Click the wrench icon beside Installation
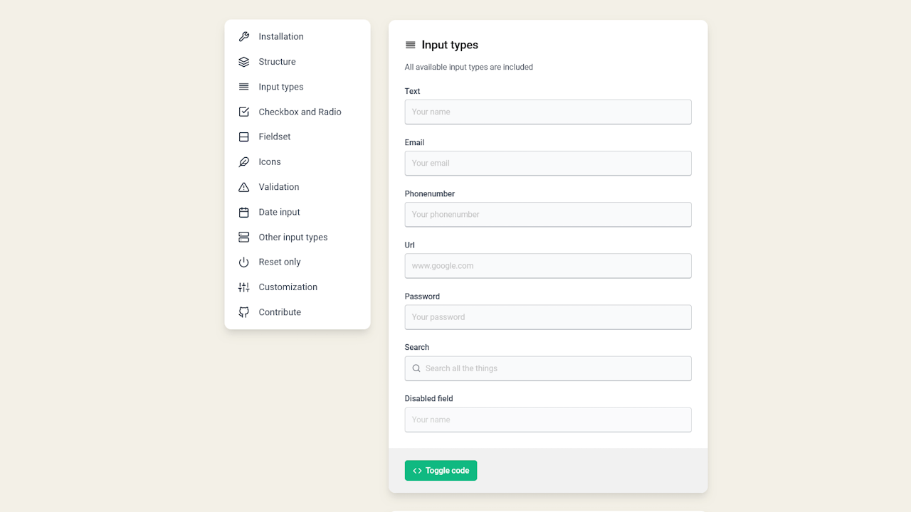911x512 pixels. 243,37
